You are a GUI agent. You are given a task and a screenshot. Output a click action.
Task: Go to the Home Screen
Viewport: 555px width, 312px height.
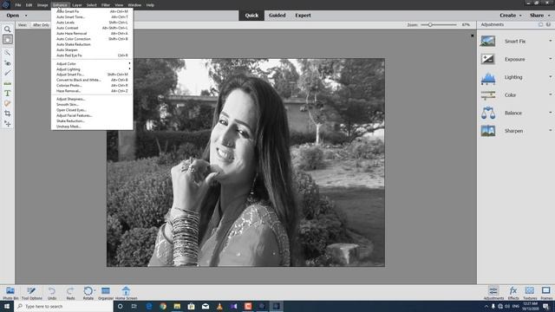click(x=126, y=293)
